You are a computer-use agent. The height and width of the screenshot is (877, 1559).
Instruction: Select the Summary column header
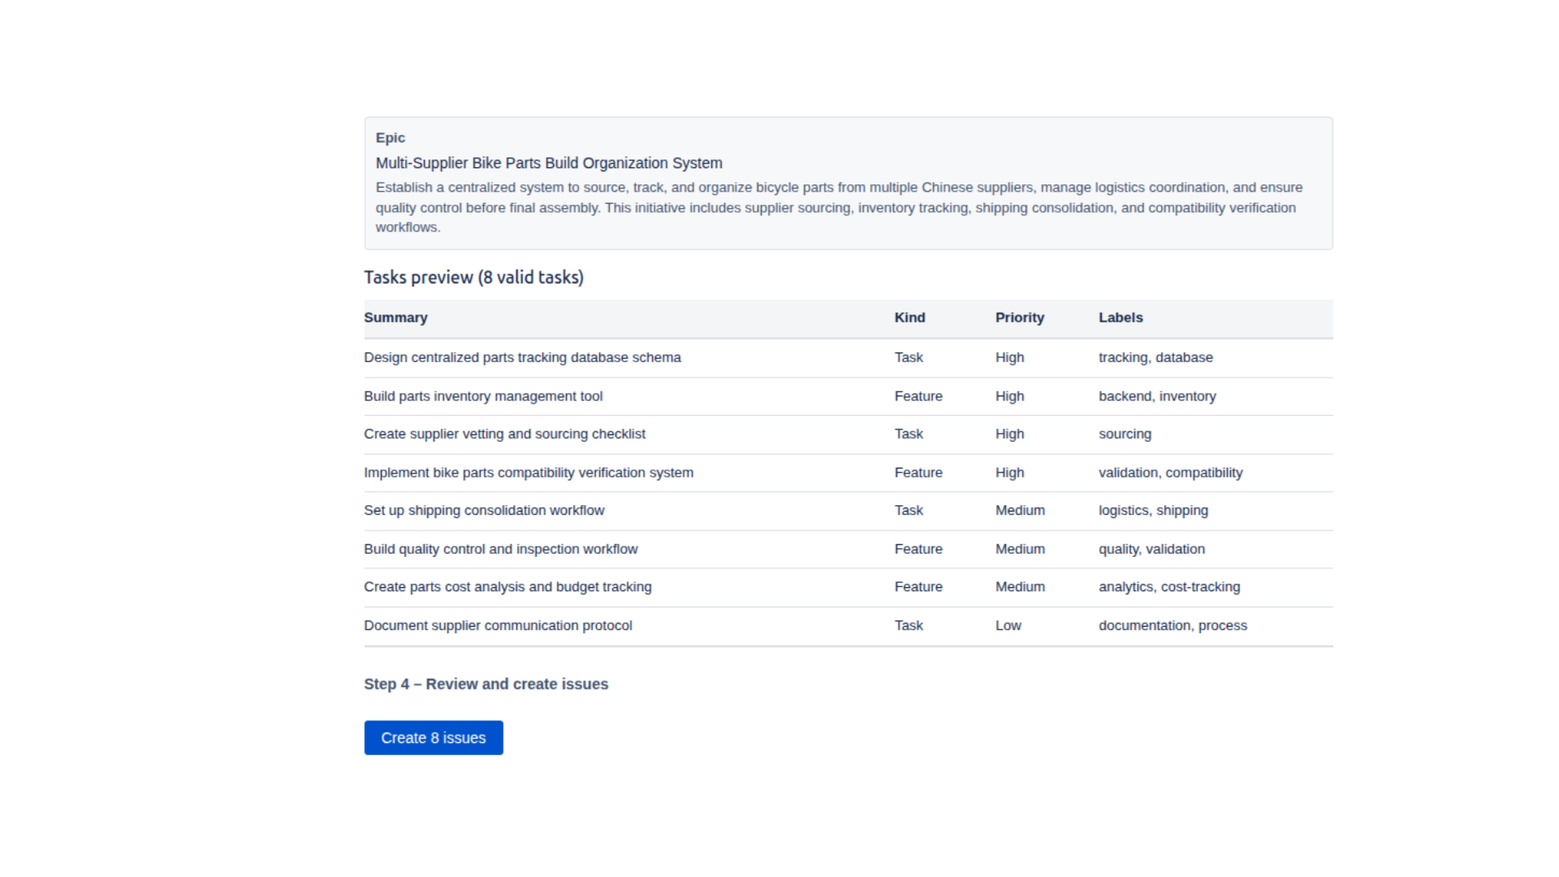click(395, 318)
